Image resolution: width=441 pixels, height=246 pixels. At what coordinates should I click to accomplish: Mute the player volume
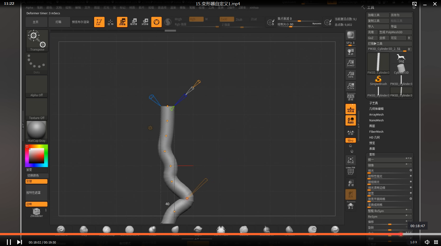[x=427, y=242]
